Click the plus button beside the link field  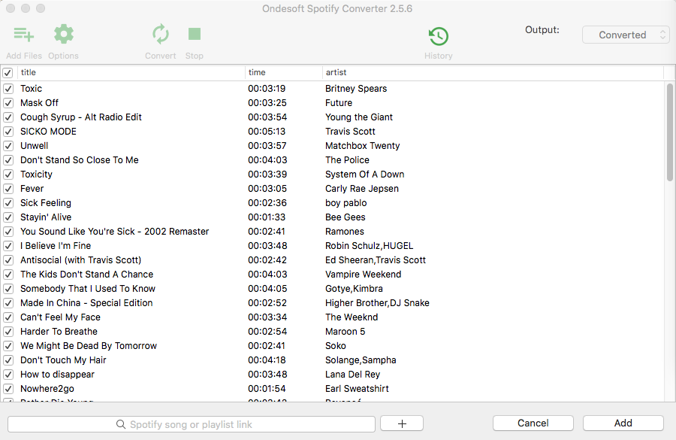pyautogui.click(x=402, y=423)
